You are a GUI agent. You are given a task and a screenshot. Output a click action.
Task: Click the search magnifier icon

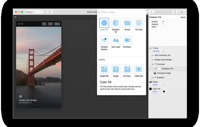99,12
